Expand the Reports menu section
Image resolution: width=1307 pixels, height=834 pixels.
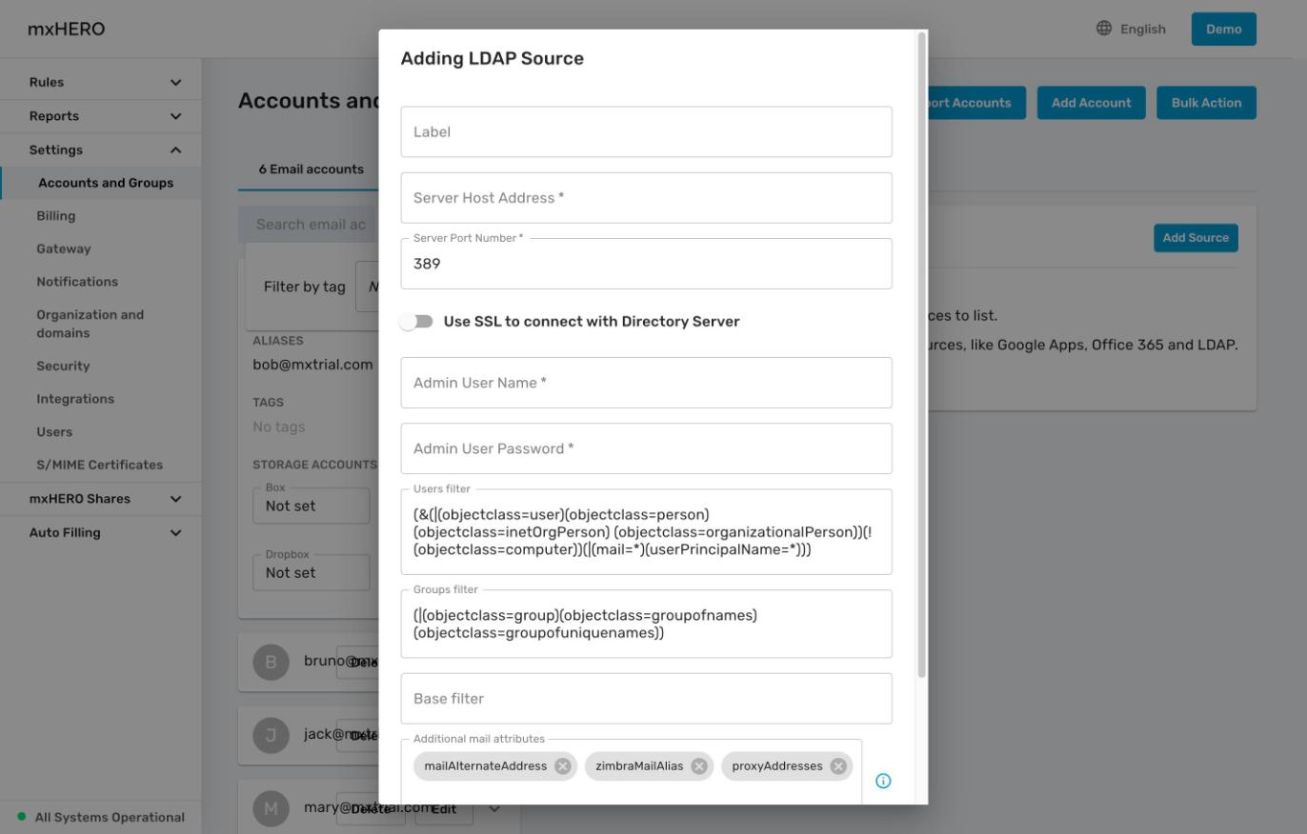point(100,116)
